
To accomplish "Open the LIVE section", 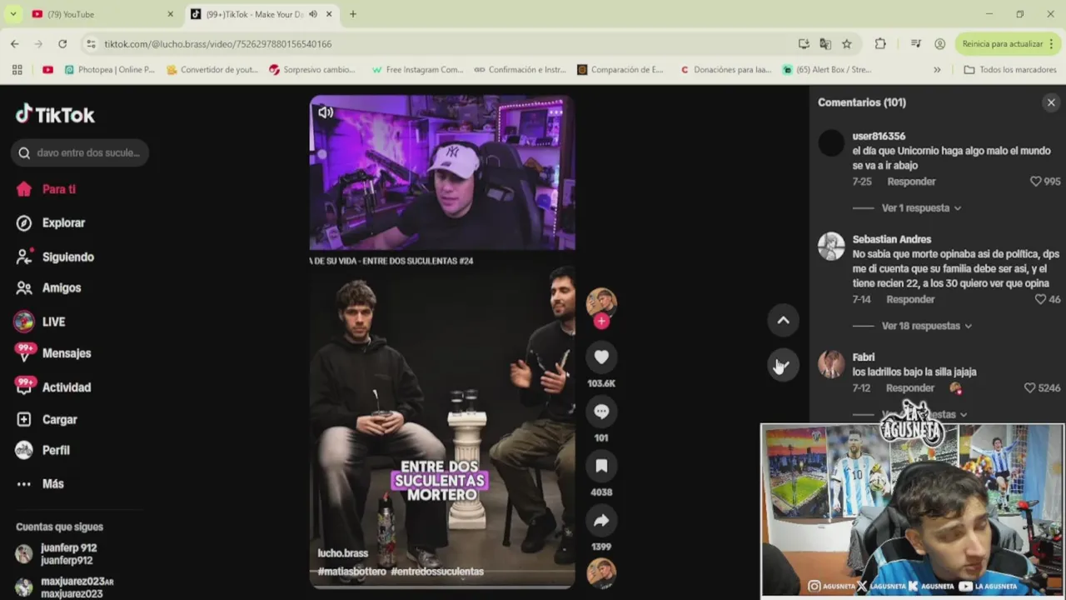I will point(40,322).
